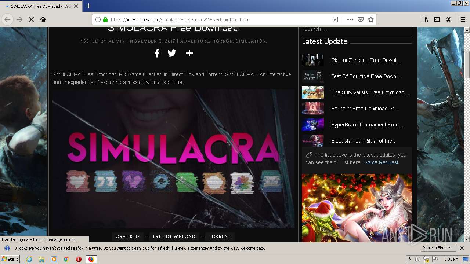Click the scrollbar down arrow

tap(467, 239)
